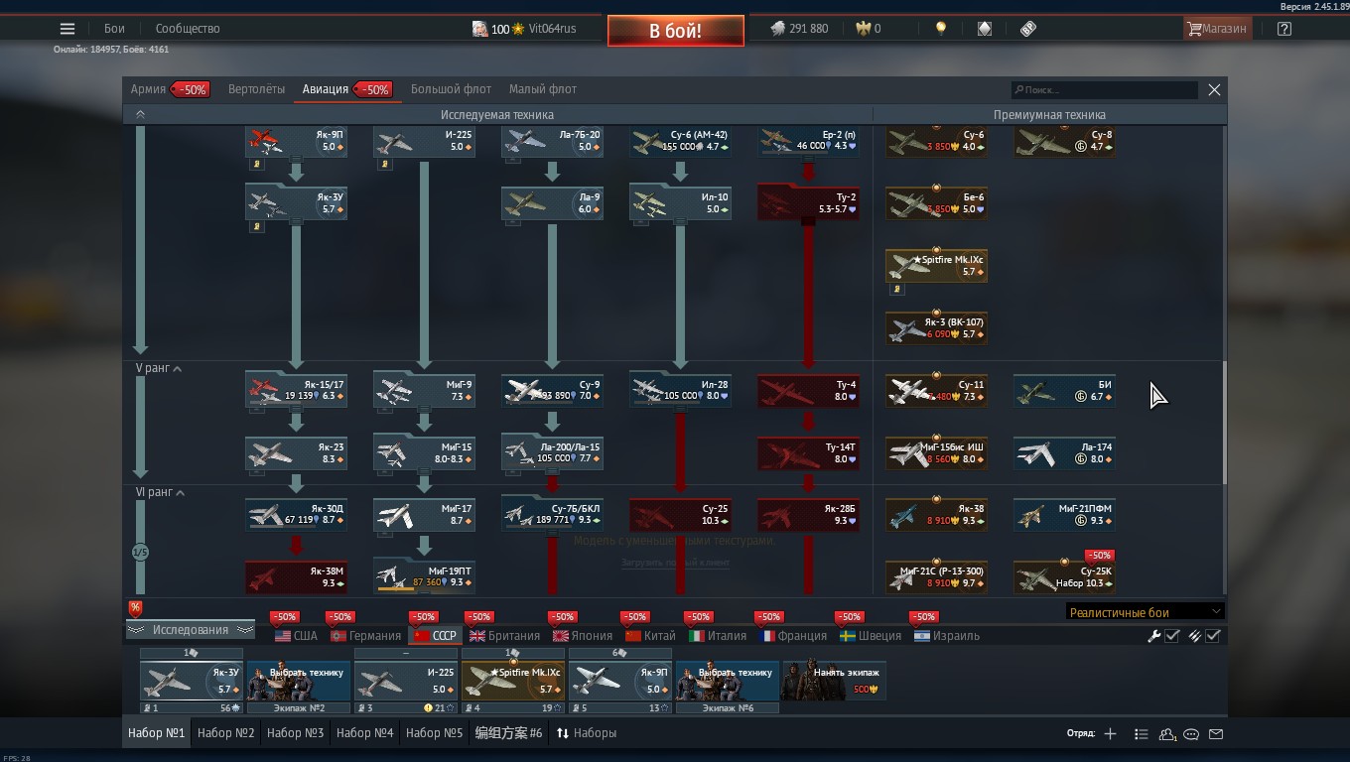This screenshot has width=1350, height=762.
Task: Select the Су-9 jet card
Action: [552, 390]
